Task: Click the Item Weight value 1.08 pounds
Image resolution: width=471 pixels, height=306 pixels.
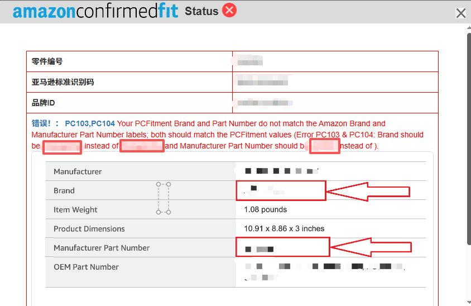Action: pos(265,210)
